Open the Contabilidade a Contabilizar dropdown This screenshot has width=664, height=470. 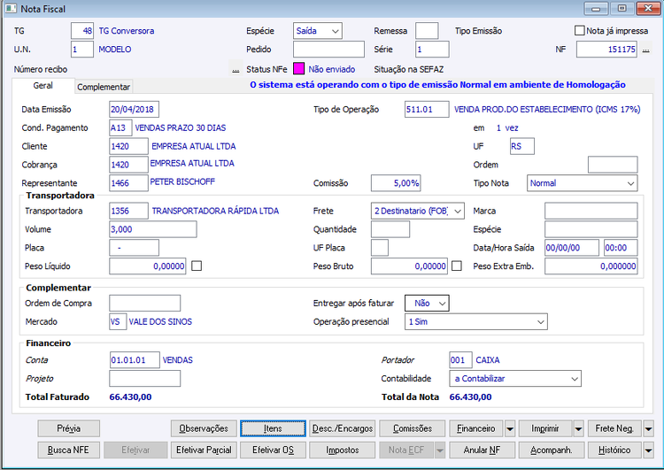pos(515,379)
